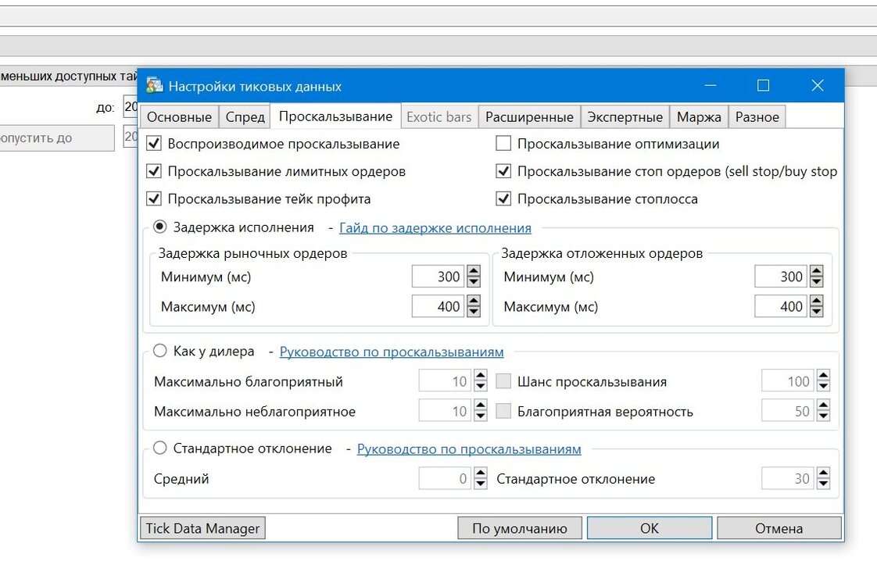Open the Разное tab
The height and width of the screenshot is (586, 877).
(757, 117)
